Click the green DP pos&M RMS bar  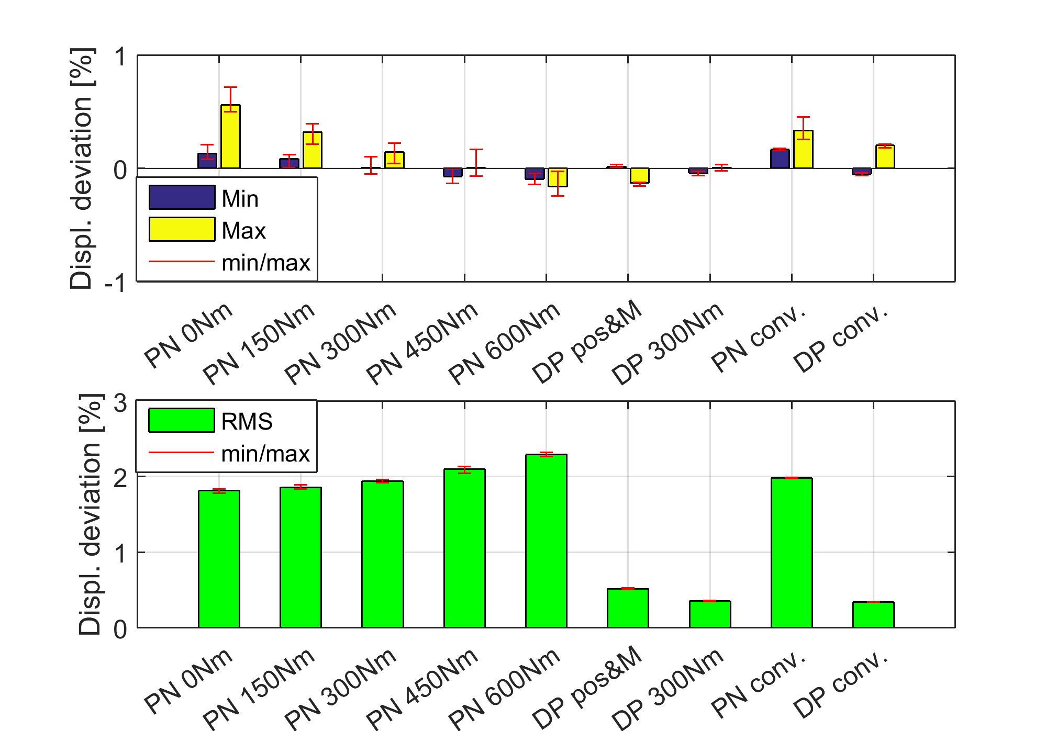628,608
